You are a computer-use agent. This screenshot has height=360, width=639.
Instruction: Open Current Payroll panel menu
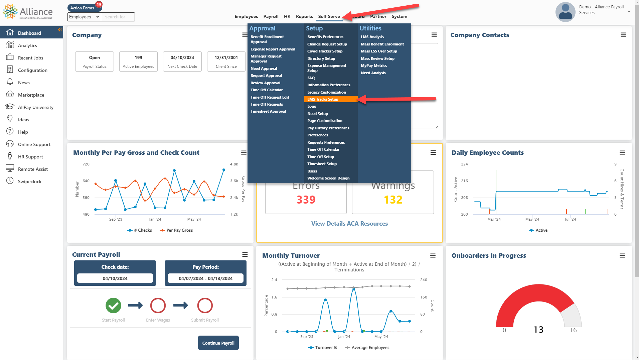coord(245,255)
